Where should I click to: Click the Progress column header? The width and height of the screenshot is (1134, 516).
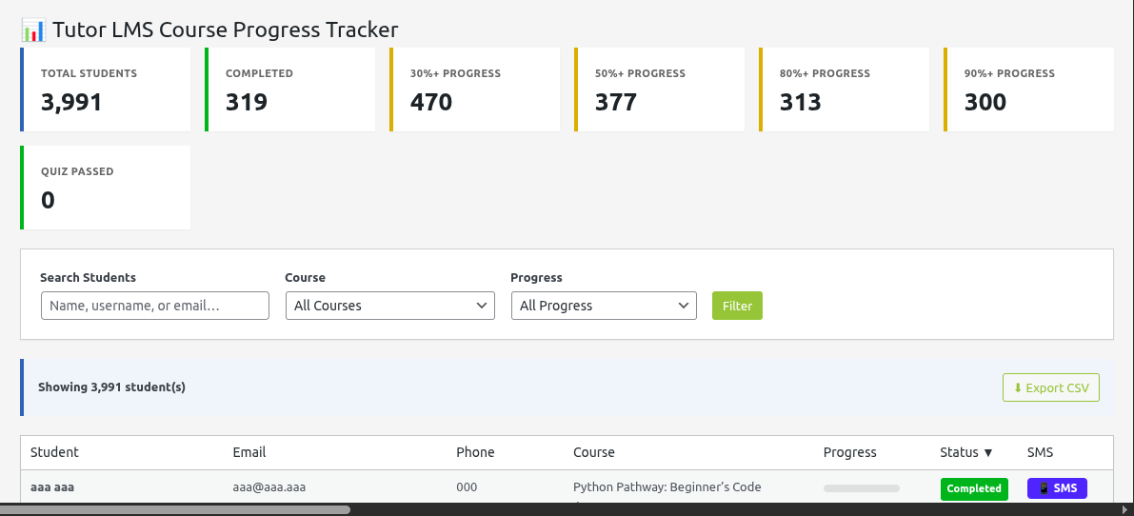[x=849, y=452]
